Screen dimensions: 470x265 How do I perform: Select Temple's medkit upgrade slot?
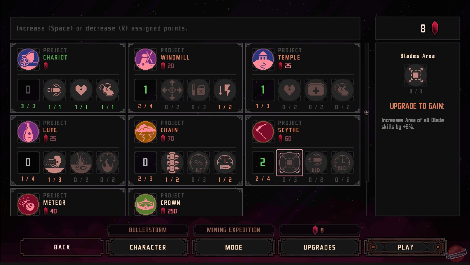[316, 90]
